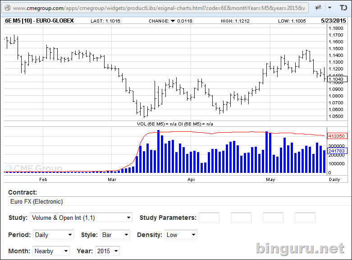Click the LAST: 1.1016 value
This screenshot has width=352, height=260.
coord(105,21)
